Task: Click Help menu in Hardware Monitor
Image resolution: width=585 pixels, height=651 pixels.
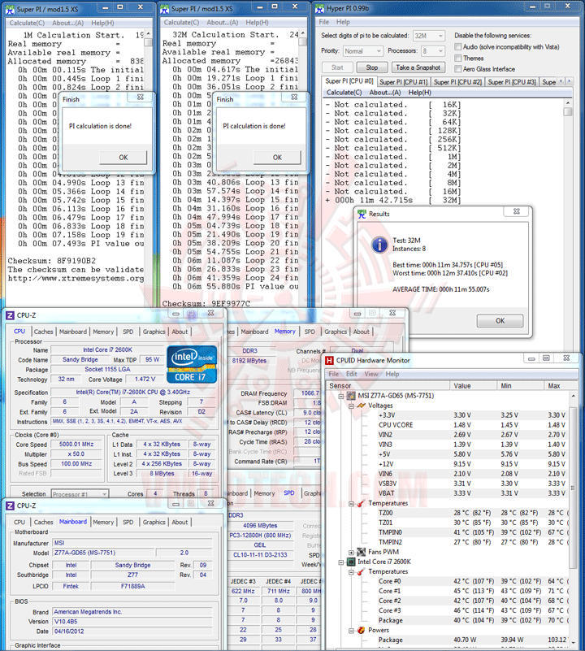Action: pyautogui.click(x=392, y=374)
